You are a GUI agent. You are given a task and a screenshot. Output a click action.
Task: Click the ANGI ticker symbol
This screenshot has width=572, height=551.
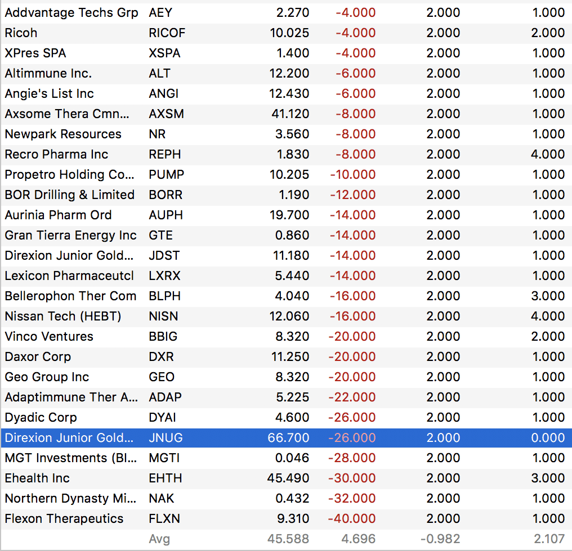tap(163, 94)
